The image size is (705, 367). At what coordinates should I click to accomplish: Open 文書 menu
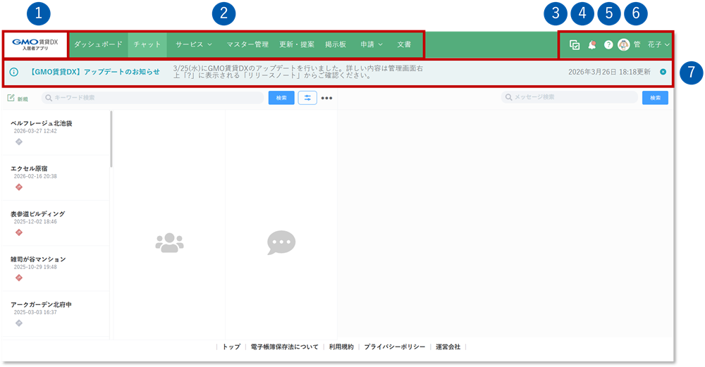pos(404,44)
